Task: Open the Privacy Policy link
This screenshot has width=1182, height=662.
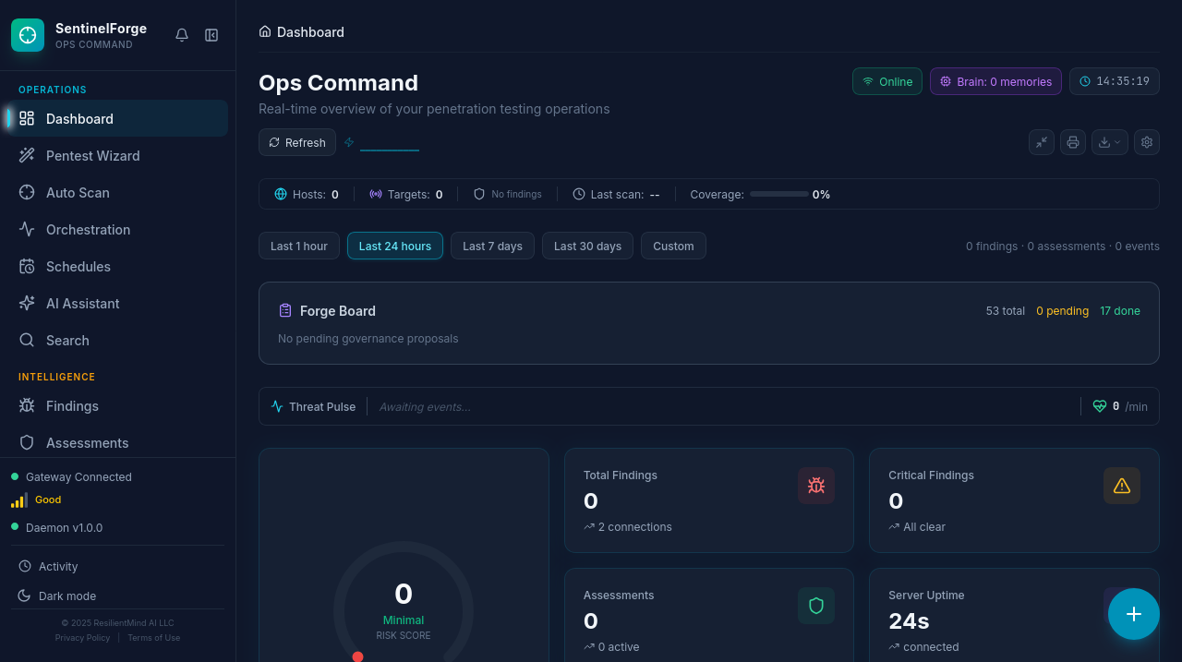Action: pos(82,637)
